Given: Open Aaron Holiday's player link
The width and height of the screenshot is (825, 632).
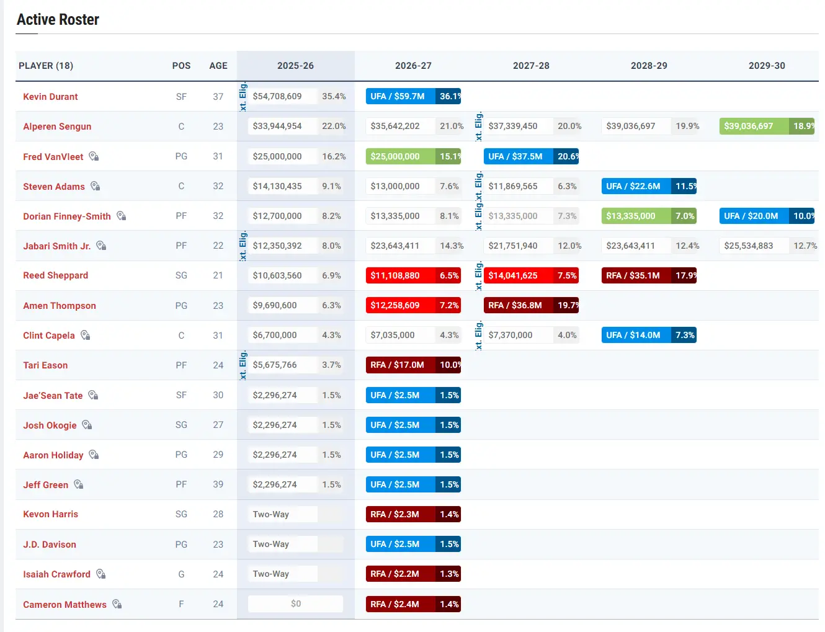Looking at the screenshot, I should [53, 455].
